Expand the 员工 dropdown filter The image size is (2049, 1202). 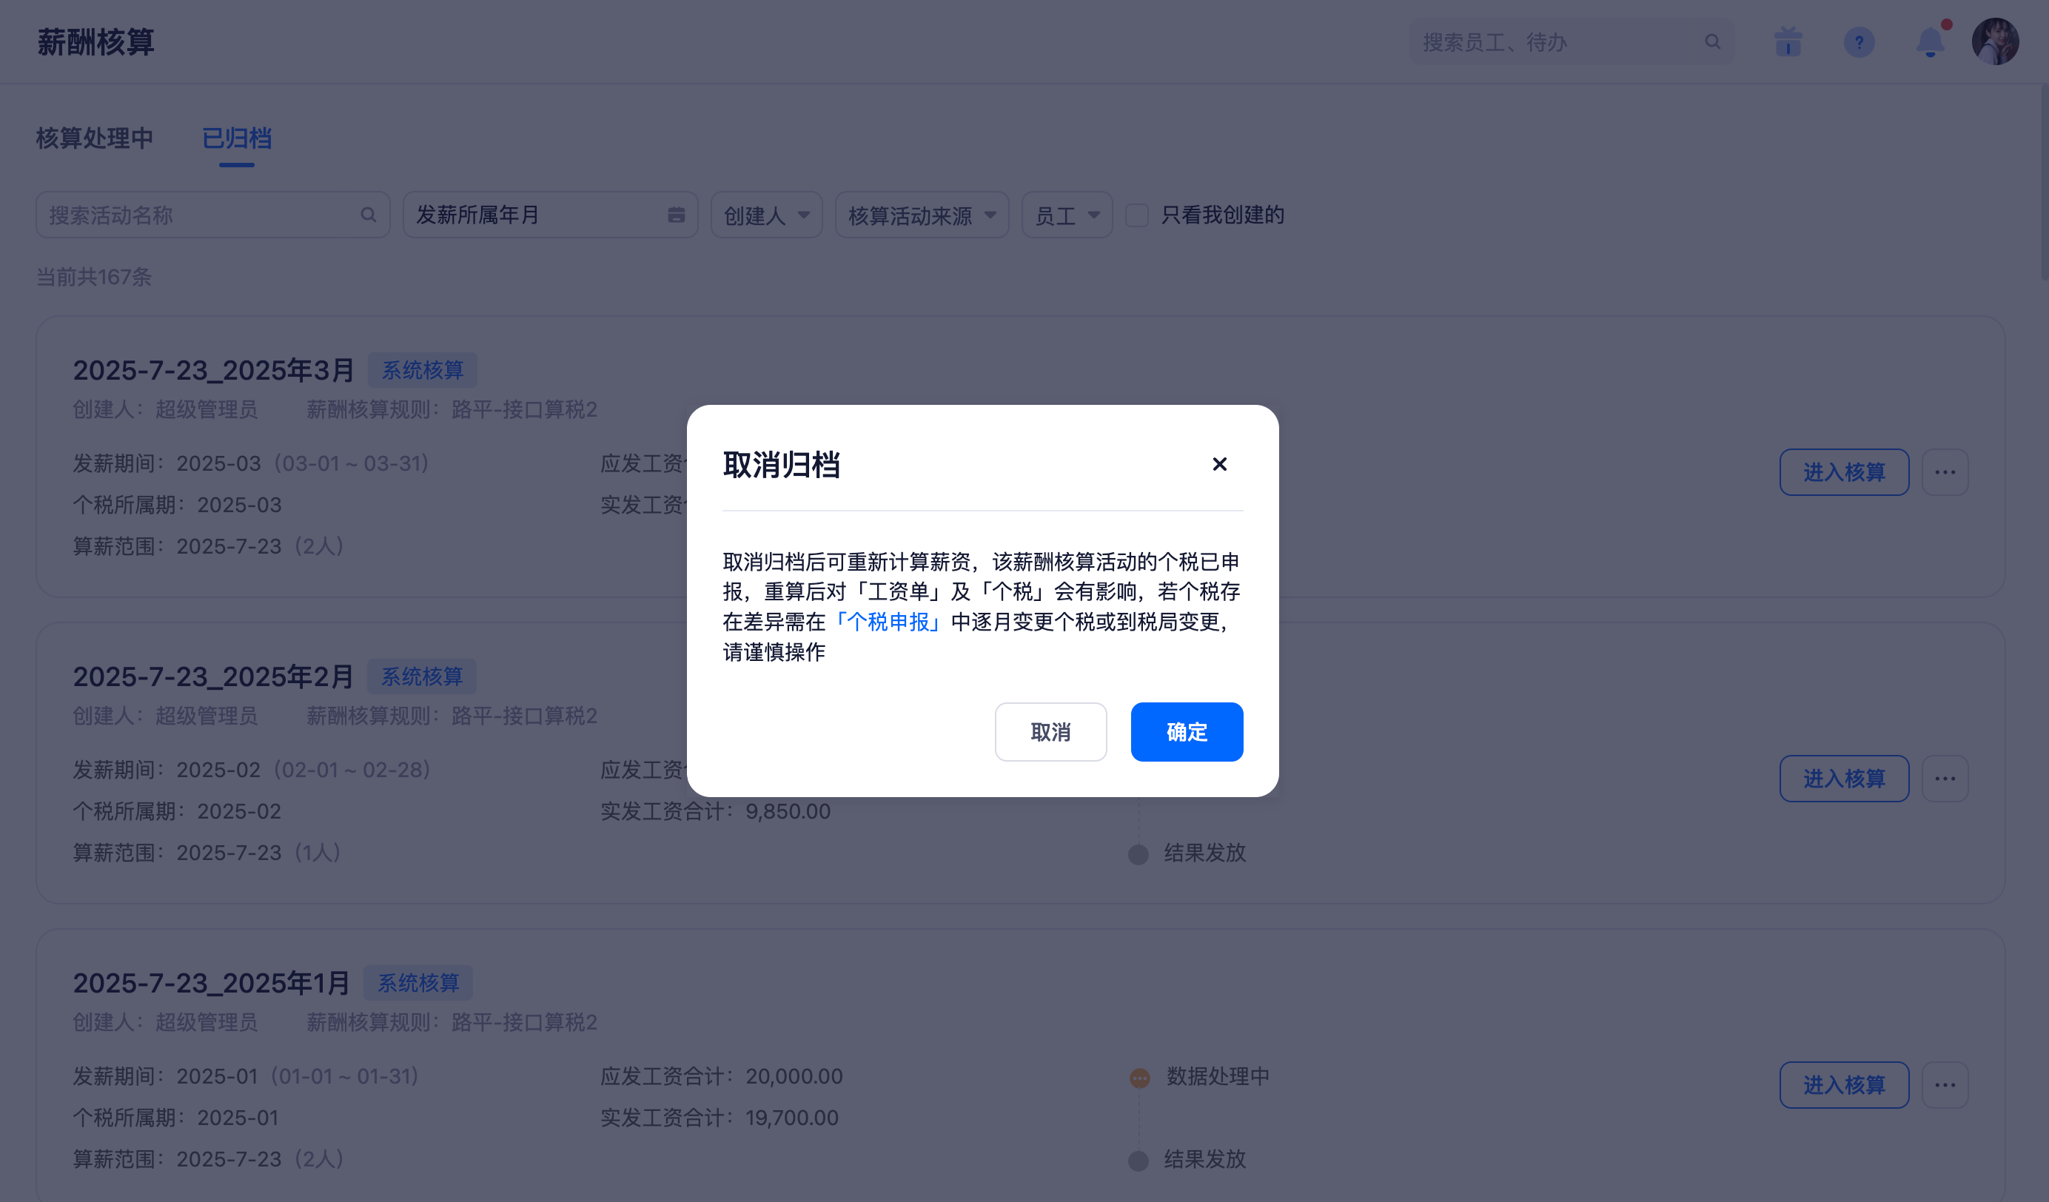point(1067,215)
